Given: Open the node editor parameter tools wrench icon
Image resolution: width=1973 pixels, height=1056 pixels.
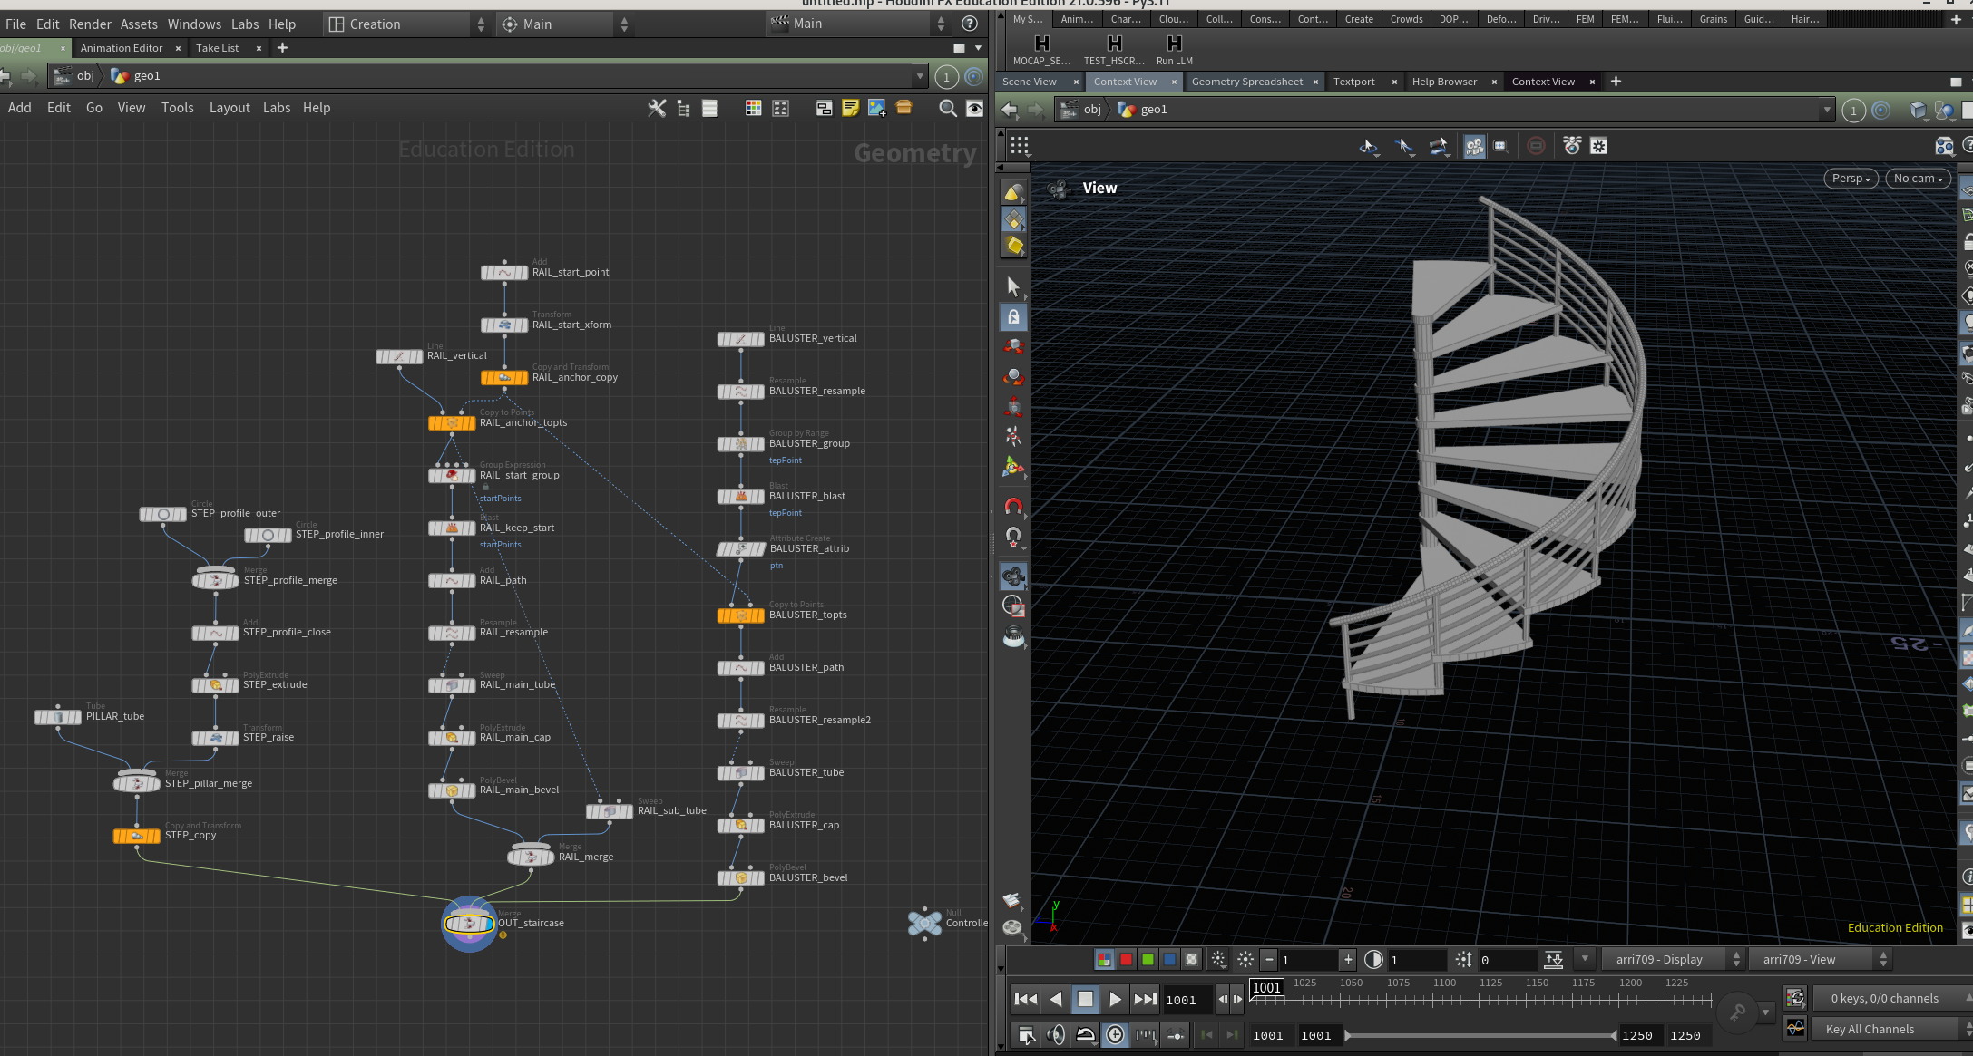Looking at the screenshot, I should (x=657, y=108).
